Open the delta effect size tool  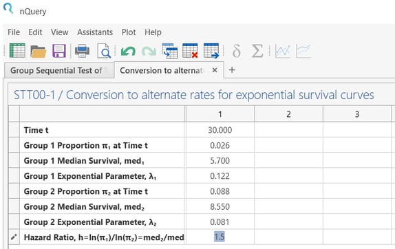[x=236, y=51]
